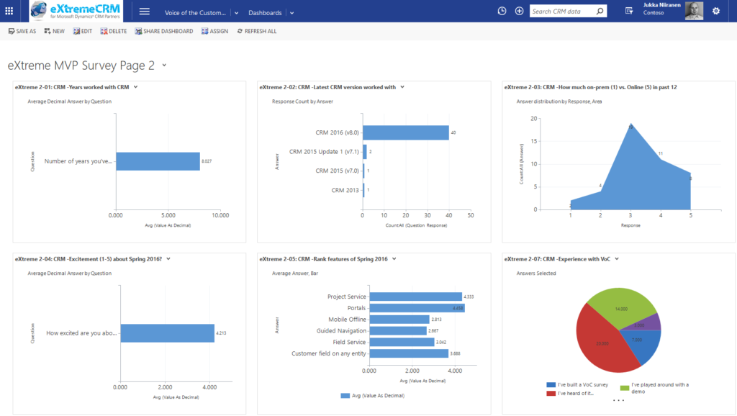
Task: Click Delete in the command bar
Action: pyautogui.click(x=114, y=31)
